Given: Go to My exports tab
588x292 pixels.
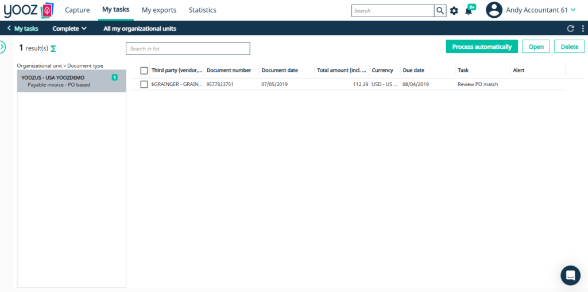Looking at the screenshot, I should pyautogui.click(x=159, y=10).
